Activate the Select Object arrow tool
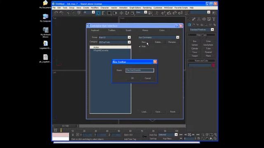Viewport: 264px width, 148px height. click(98, 13)
